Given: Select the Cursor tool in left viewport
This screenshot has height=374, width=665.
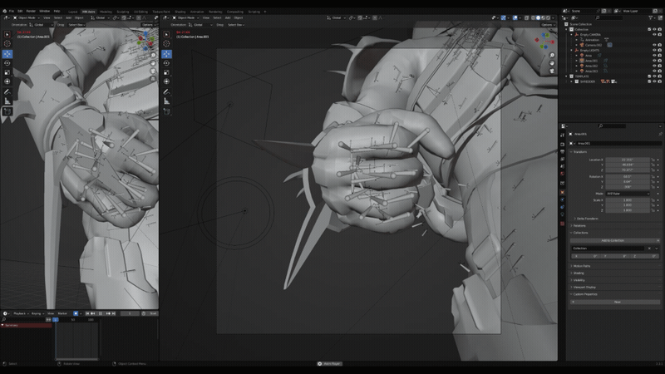Looking at the screenshot, I should pyautogui.click(x=7, y=43).
